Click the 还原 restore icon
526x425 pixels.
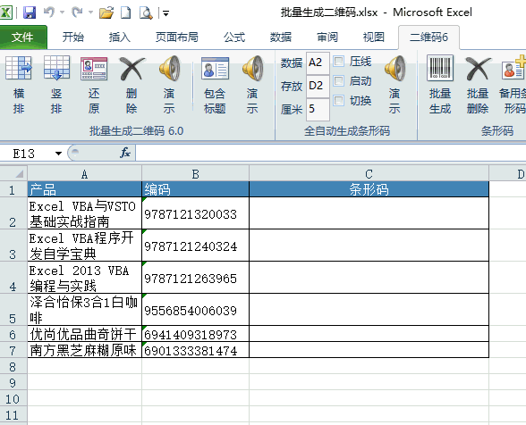pos(94,69)
